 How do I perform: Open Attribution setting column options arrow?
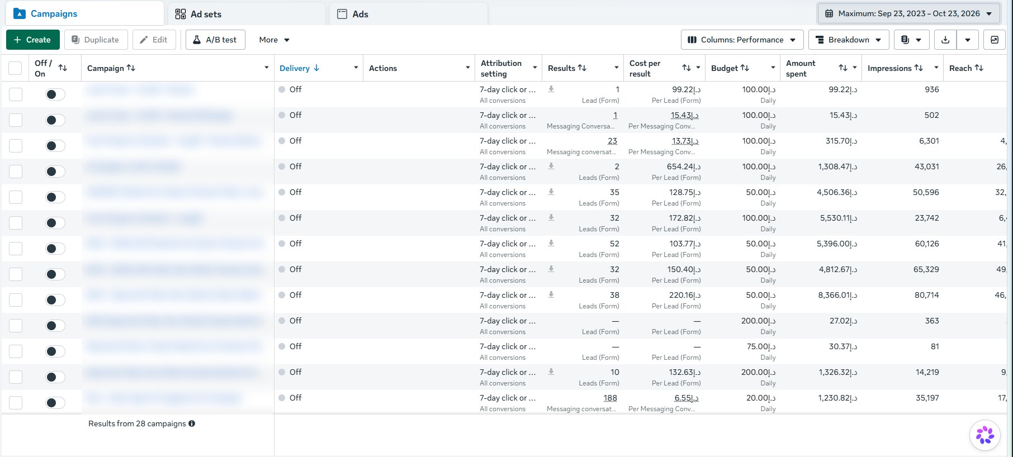coord(534,68)
